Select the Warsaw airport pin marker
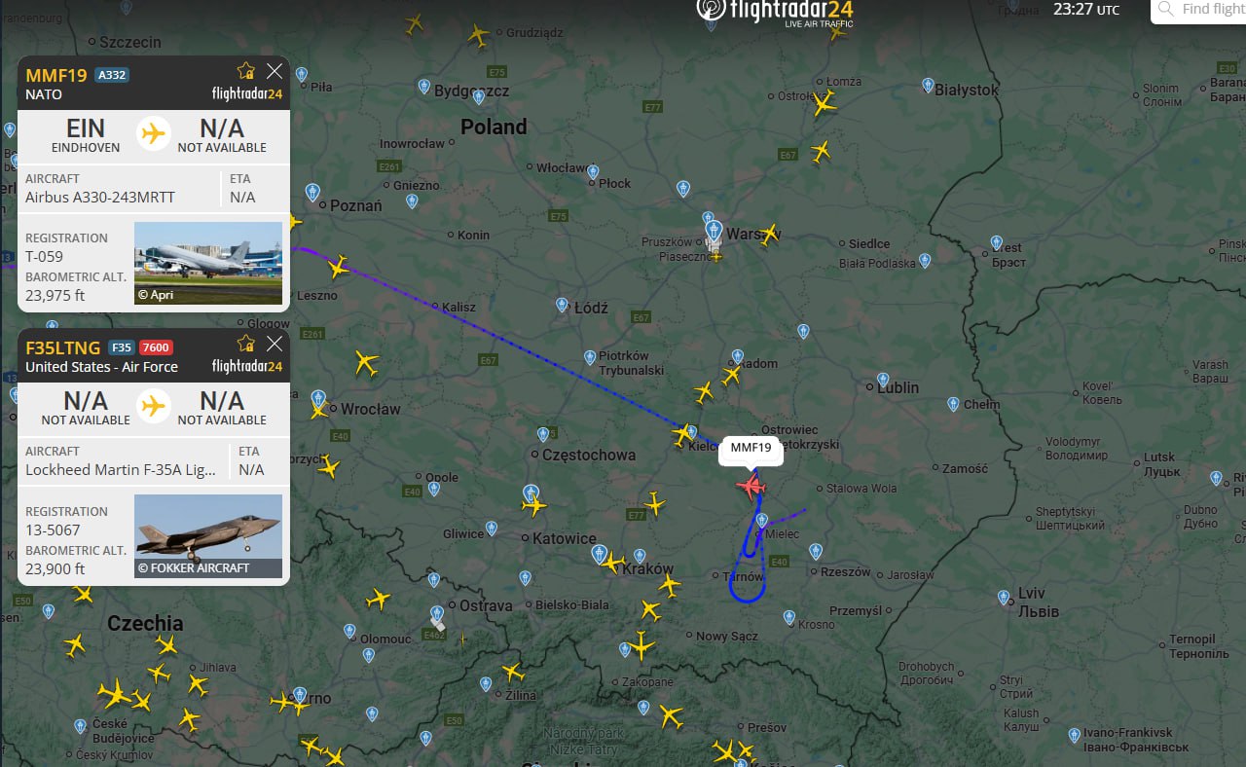1246x767 pixels. pyautogui.click(x=714, y=231)
